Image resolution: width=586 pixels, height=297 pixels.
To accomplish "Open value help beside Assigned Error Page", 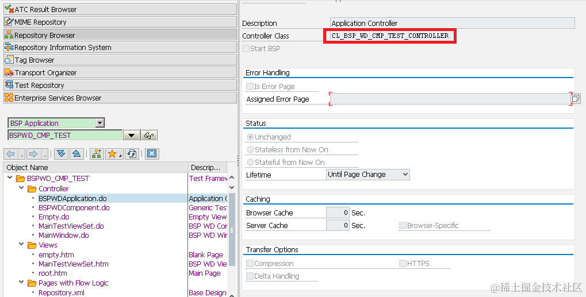I will tap(576, 98).
